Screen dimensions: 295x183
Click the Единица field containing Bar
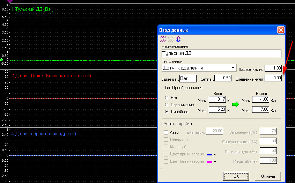click(x=188, y=78)
